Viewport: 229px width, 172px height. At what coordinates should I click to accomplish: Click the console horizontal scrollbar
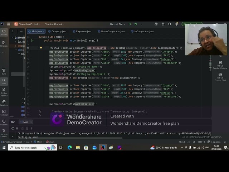[x=70, y=138]
